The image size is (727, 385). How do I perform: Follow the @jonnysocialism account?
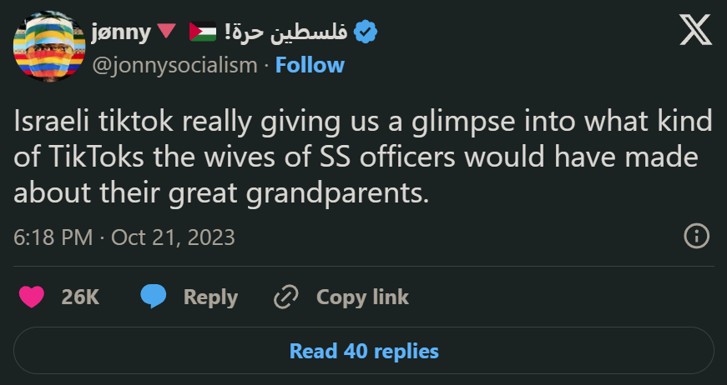coord(309,65)
